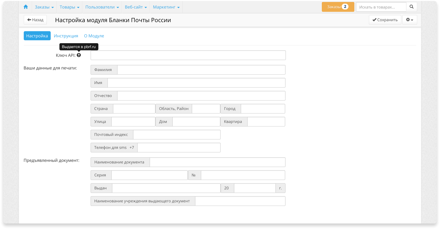The height and width of the screenshot is (229, 440).
Task: Click the Выдается в pbrf.ru tooltip
Action: (x=79, y=47)
